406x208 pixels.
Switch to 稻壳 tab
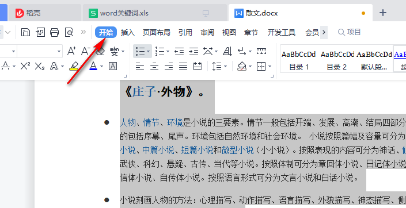45,13
